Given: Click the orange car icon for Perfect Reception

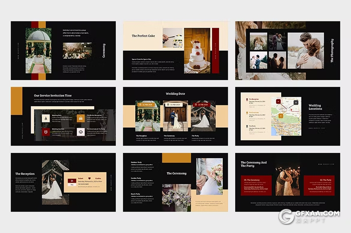Looking at the screenshot, I should 81,118.
